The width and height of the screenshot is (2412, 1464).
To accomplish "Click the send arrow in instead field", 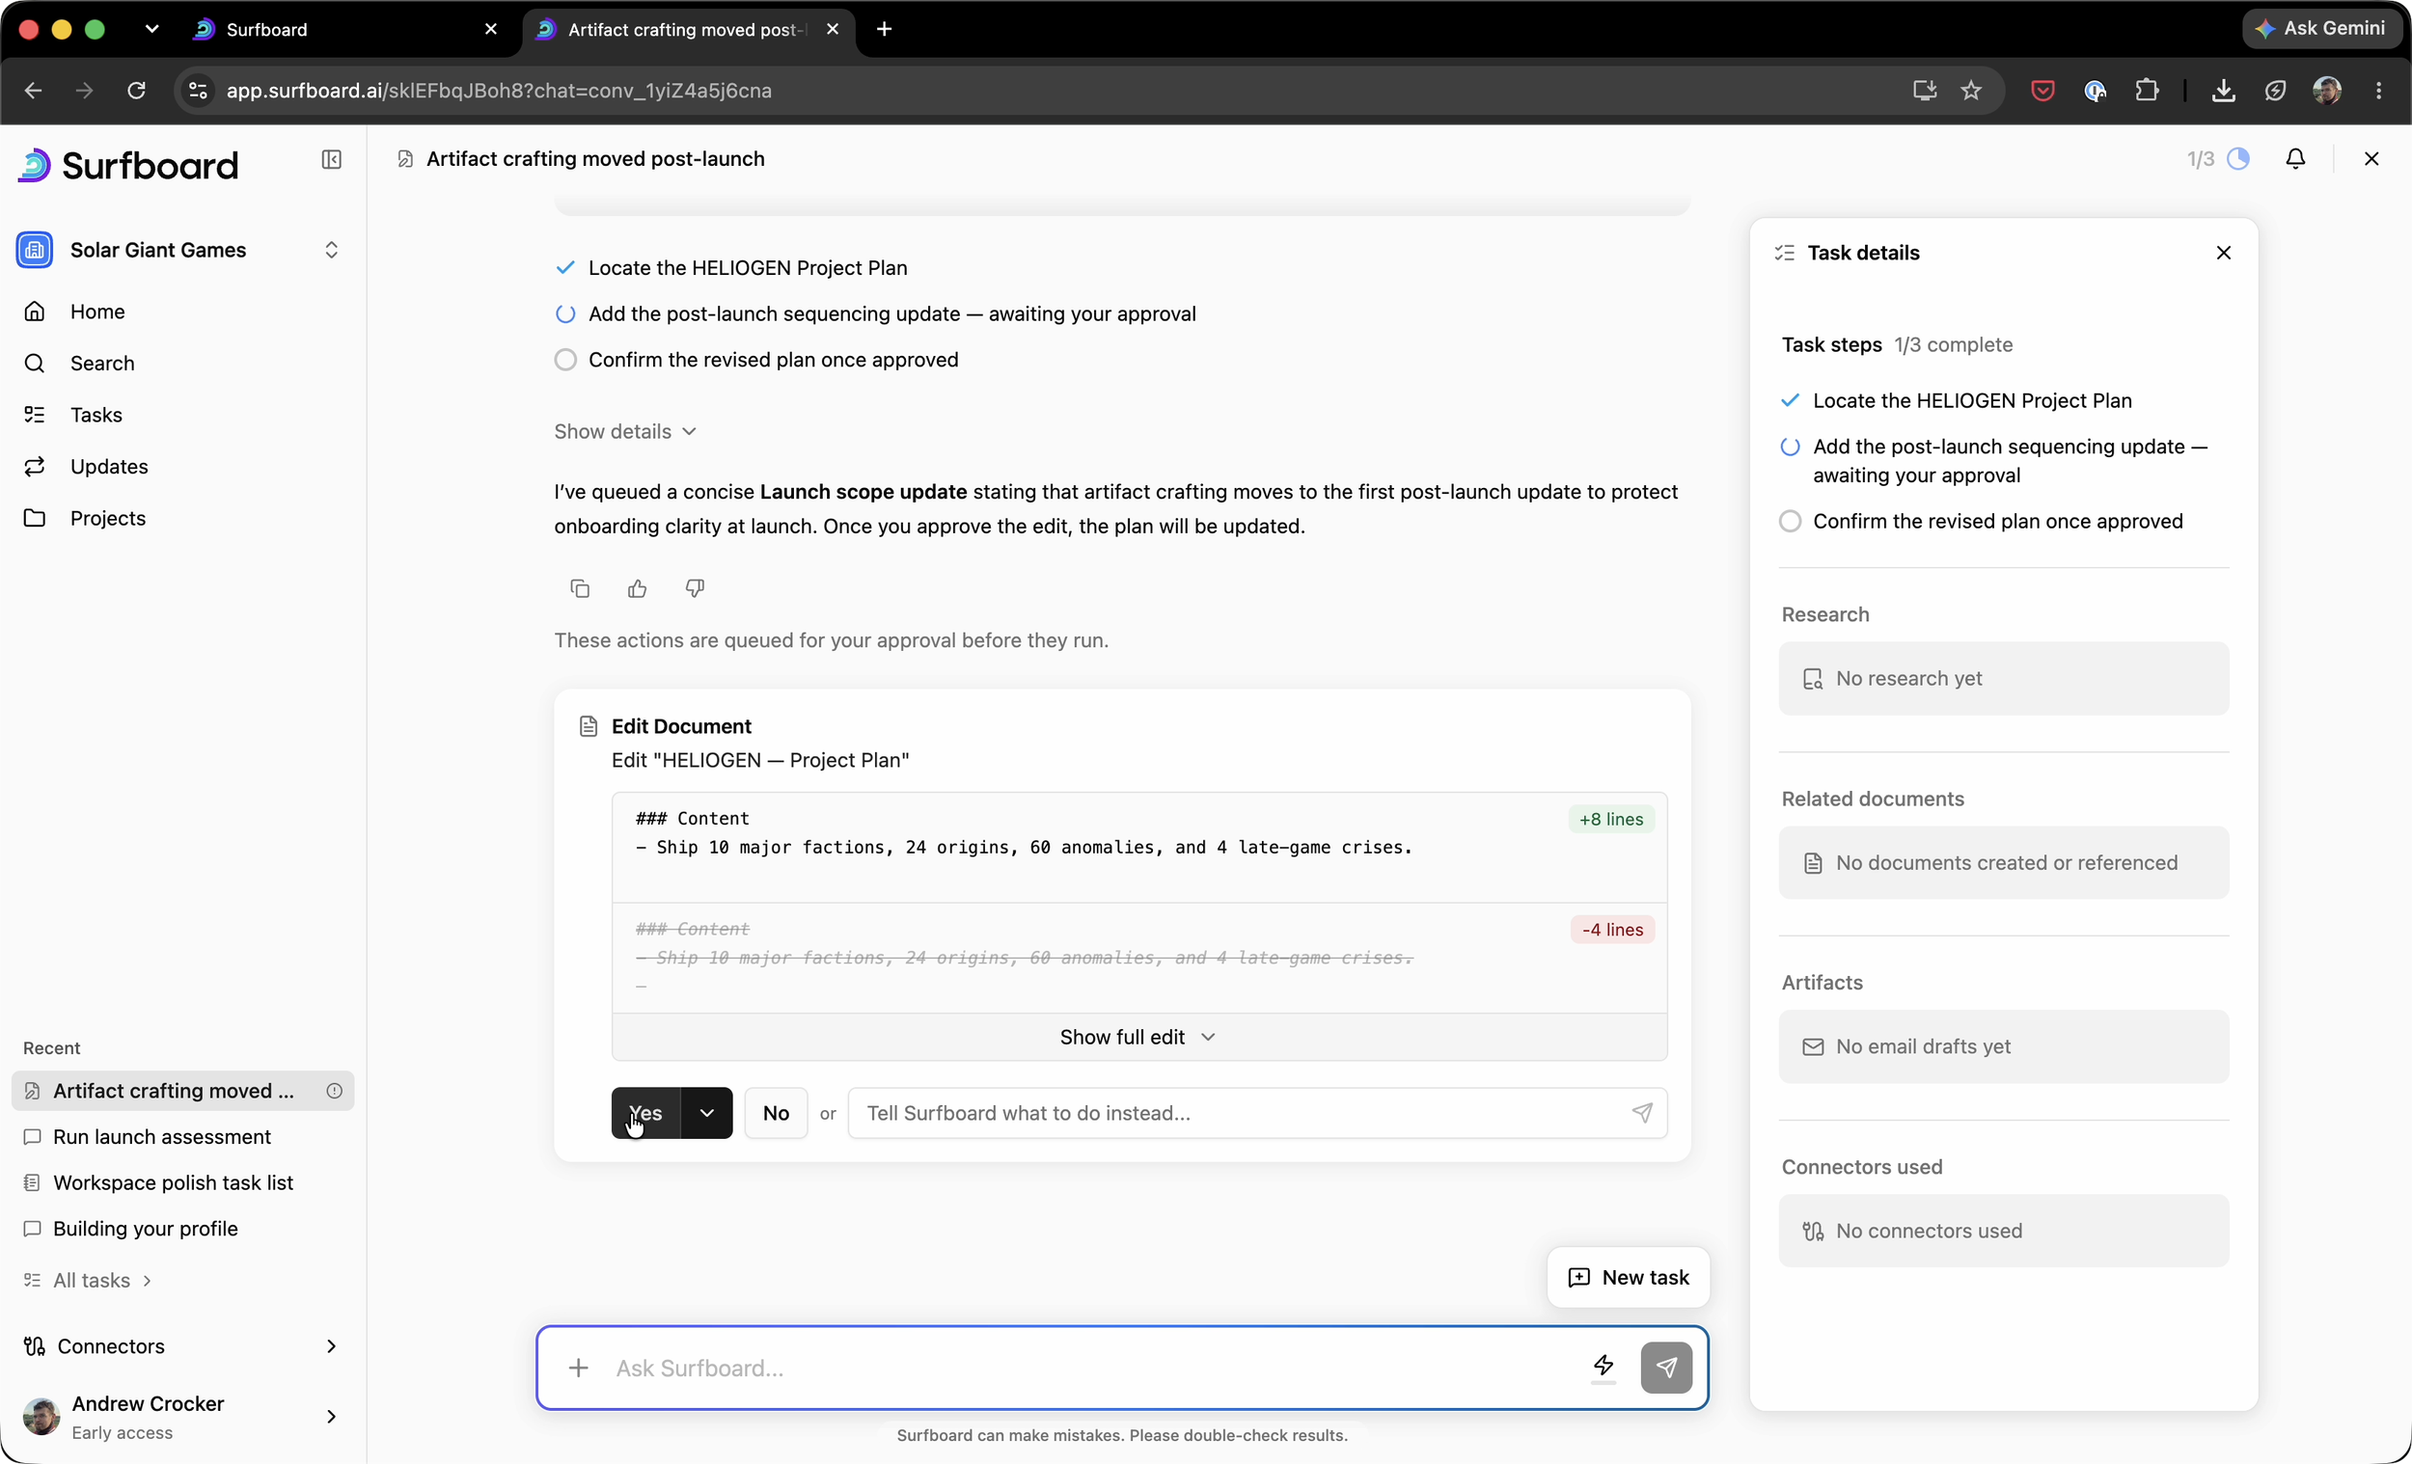I will coord(1642,1113).
